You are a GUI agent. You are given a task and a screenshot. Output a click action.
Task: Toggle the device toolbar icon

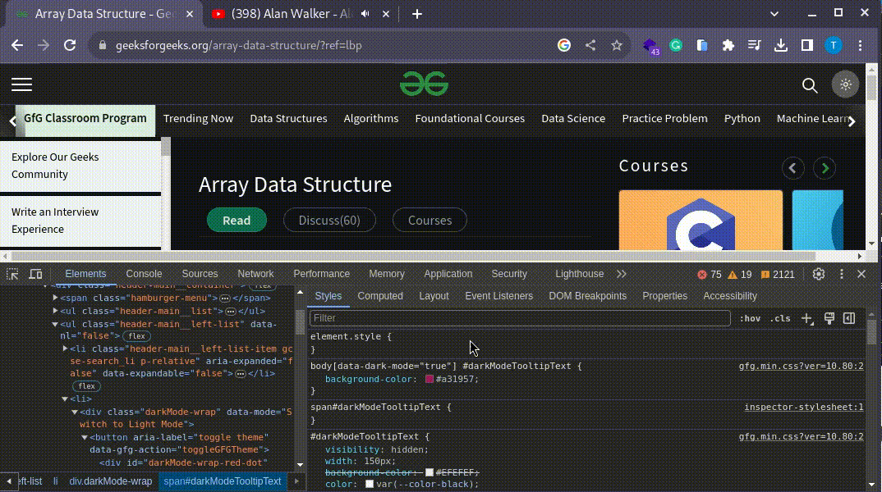[x=35, y=274]
